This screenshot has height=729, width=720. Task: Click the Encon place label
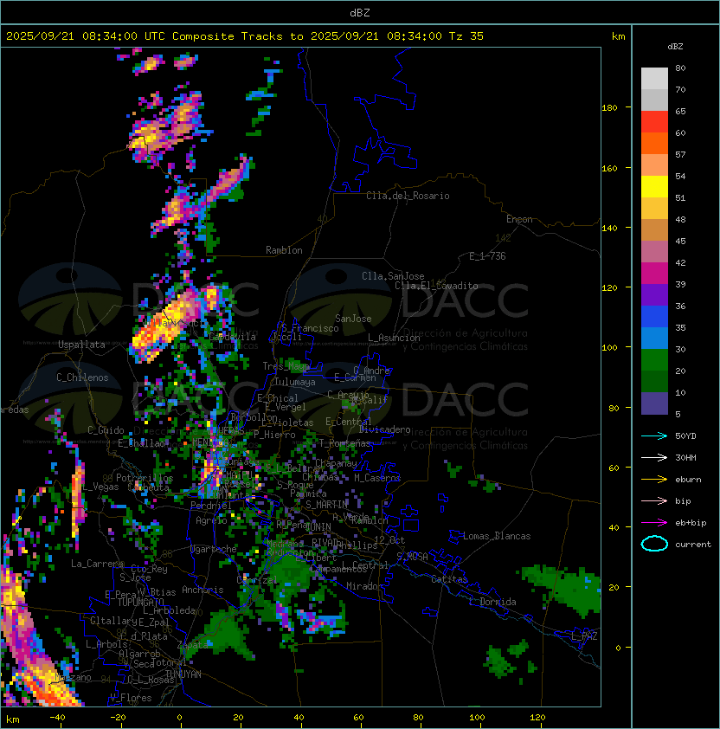(x=519, y=219)
